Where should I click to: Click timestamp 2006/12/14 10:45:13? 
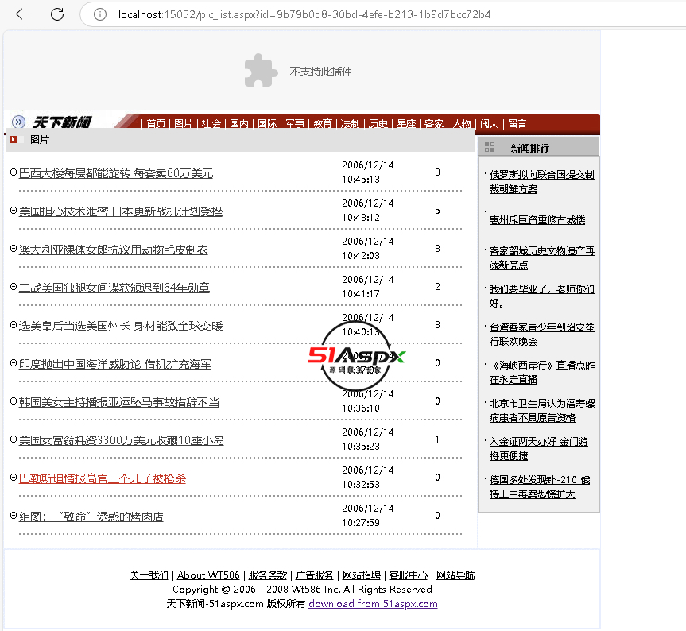click(367, 172)
